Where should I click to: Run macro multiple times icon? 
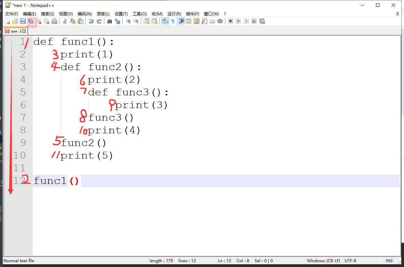254,22
